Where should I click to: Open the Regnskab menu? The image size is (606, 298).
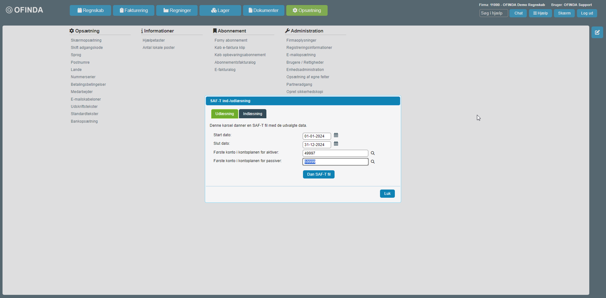tap(90, 10)
